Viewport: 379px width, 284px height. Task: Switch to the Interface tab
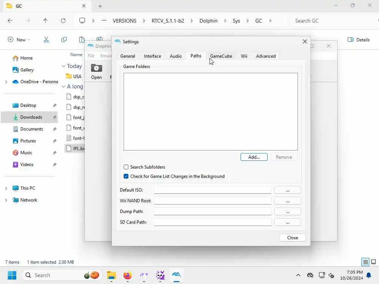coord(152,56)
